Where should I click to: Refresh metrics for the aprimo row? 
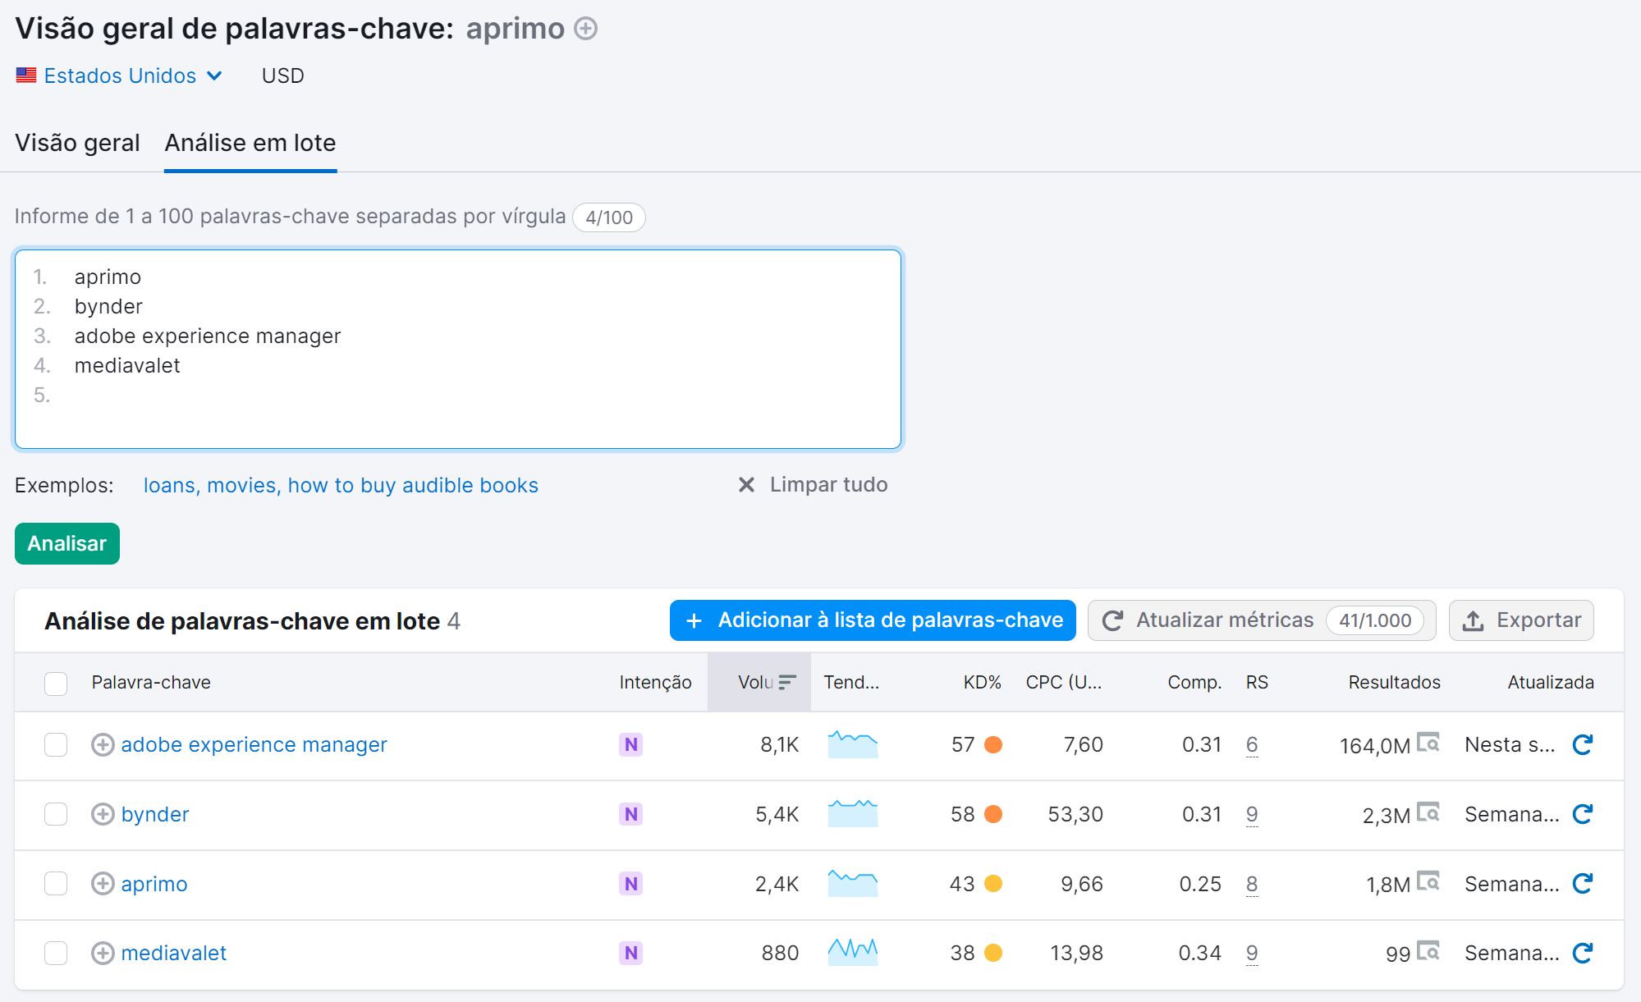click(x=1581, y=884)
